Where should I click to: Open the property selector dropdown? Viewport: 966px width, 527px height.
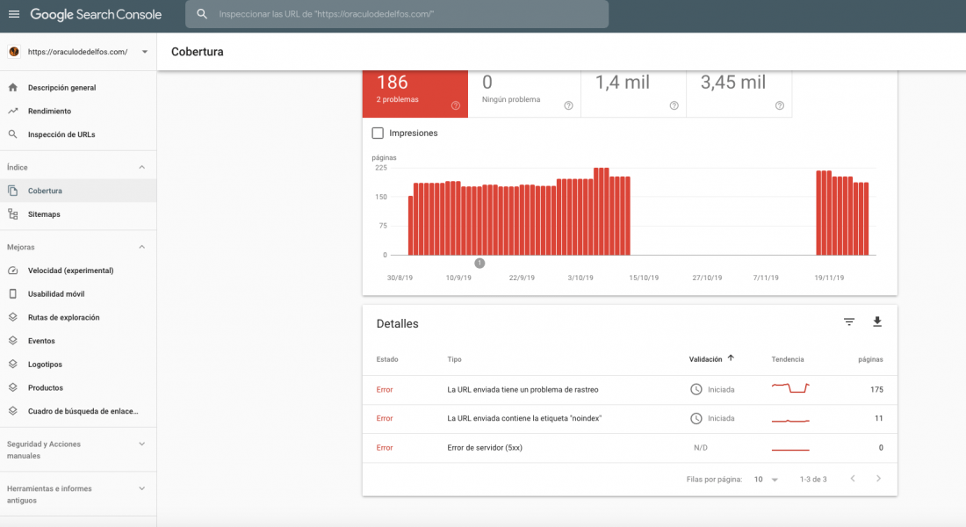[145, 52]
